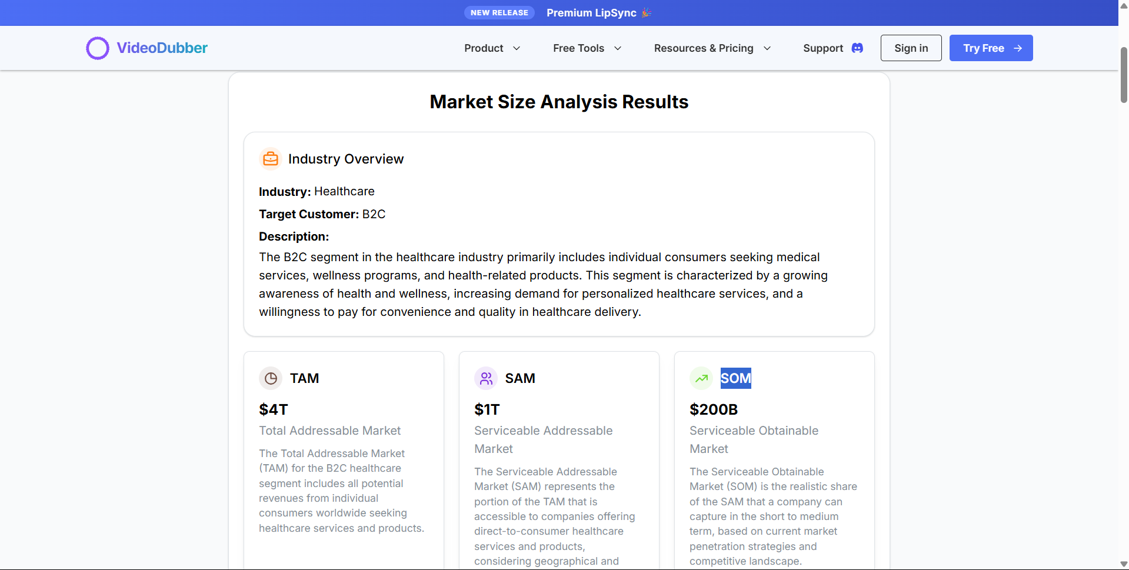Click the briefcase Industry Overview icon
1129x570 pixels.
point(271,159)
